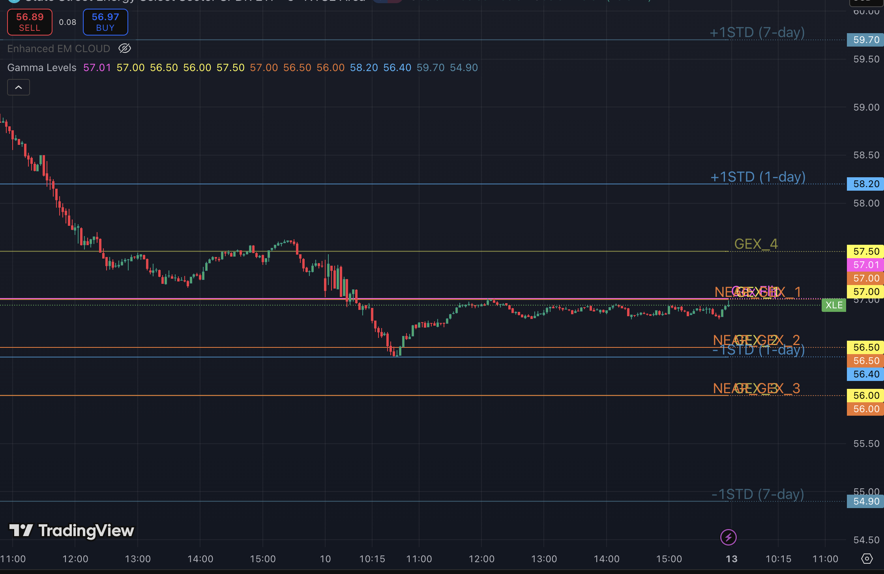Click the magenta 57.01 price-scale label
The height and width of the screenshot is (574, 884).
tap(866, 265)
